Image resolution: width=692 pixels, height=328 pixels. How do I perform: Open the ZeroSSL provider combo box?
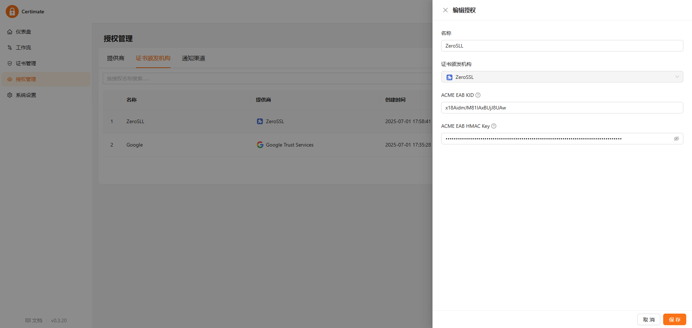[x=562, y=77]
